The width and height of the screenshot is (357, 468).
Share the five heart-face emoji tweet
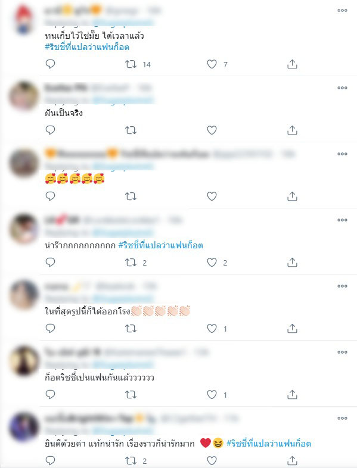coord(292,196)
